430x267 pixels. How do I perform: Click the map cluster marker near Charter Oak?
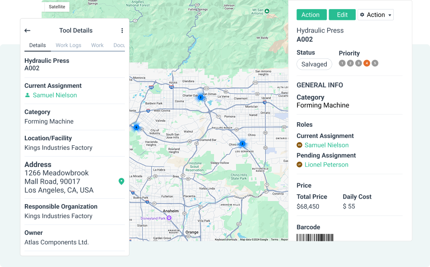[201, 97]
